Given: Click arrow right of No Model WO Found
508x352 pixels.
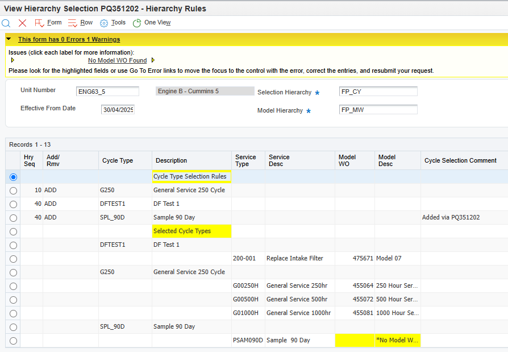Looking at the screenshot, I should tap(153, 60).
